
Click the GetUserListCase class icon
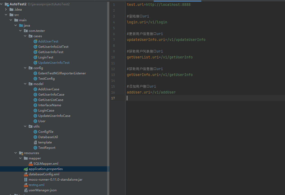35,100
